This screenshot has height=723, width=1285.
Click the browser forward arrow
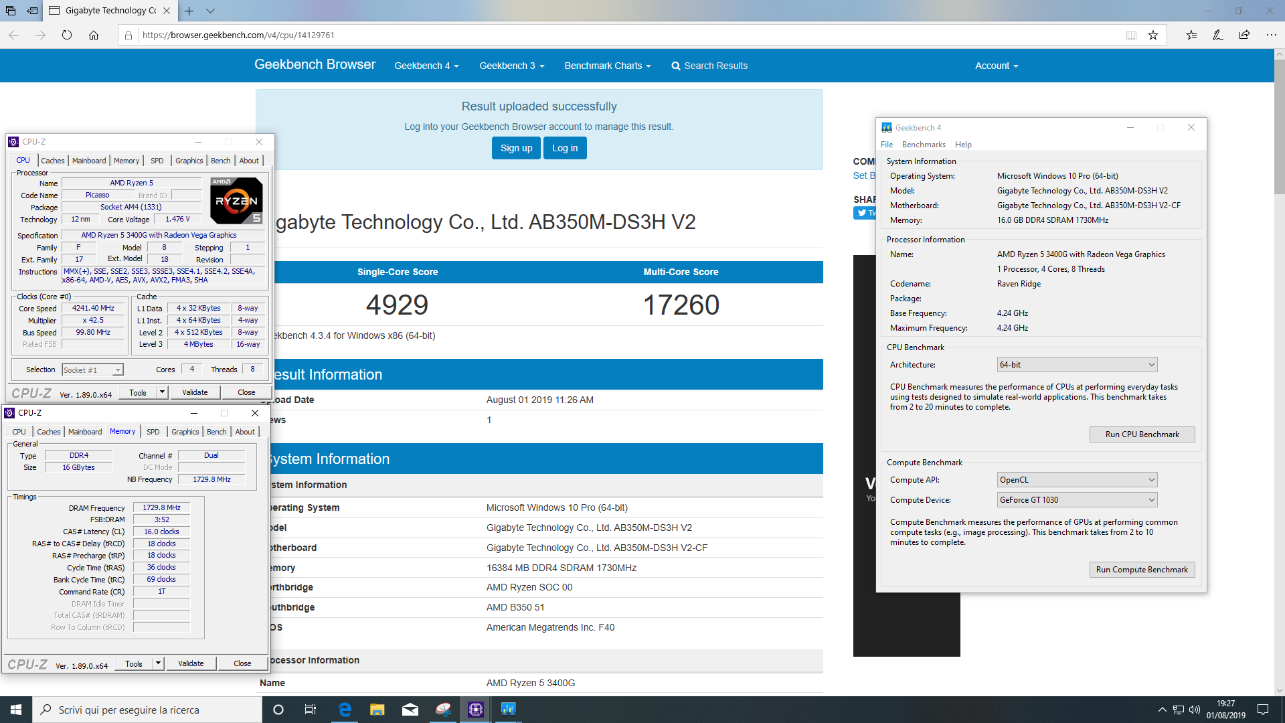(x=40, y=35)
